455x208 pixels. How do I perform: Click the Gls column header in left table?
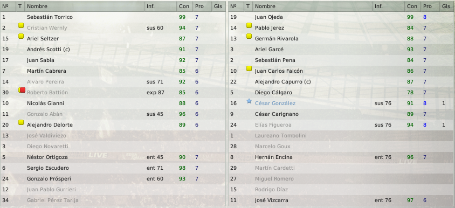point(218,6)
